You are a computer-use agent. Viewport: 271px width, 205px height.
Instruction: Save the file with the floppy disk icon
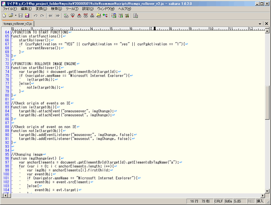pos(21,16)
